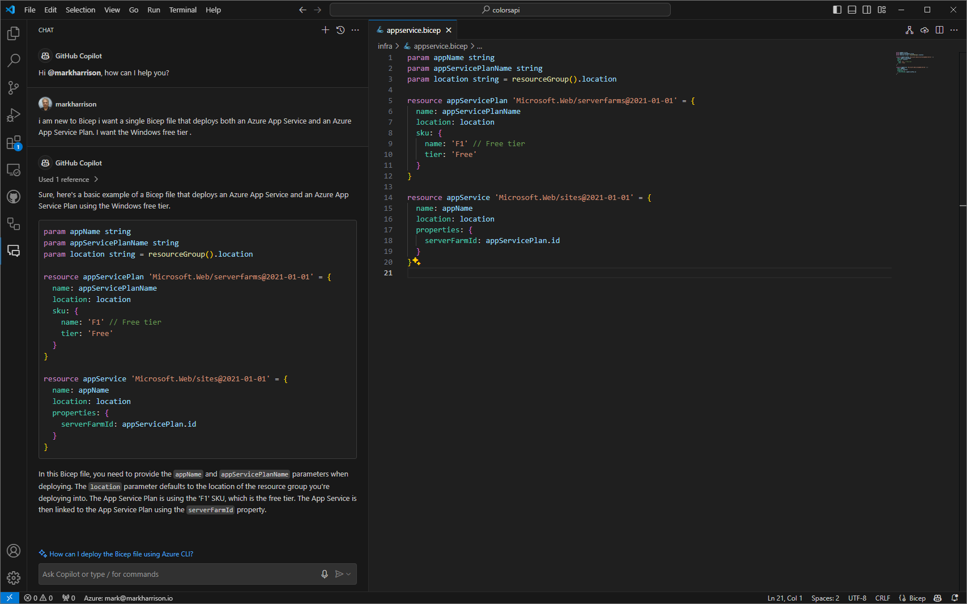Screen dimensions: 967x604
Task: Select the appservice.bicep editor tab
Action: 413,30
